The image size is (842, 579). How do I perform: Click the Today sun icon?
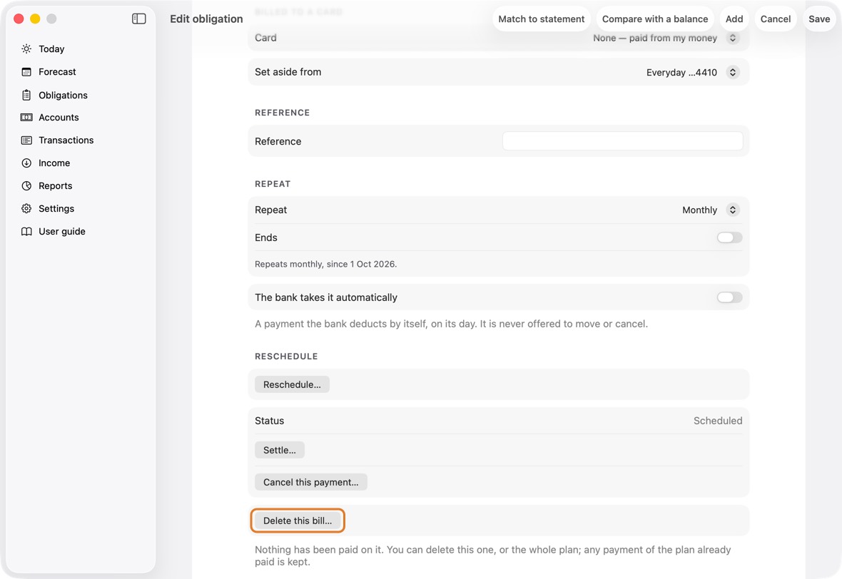point(26,48)
